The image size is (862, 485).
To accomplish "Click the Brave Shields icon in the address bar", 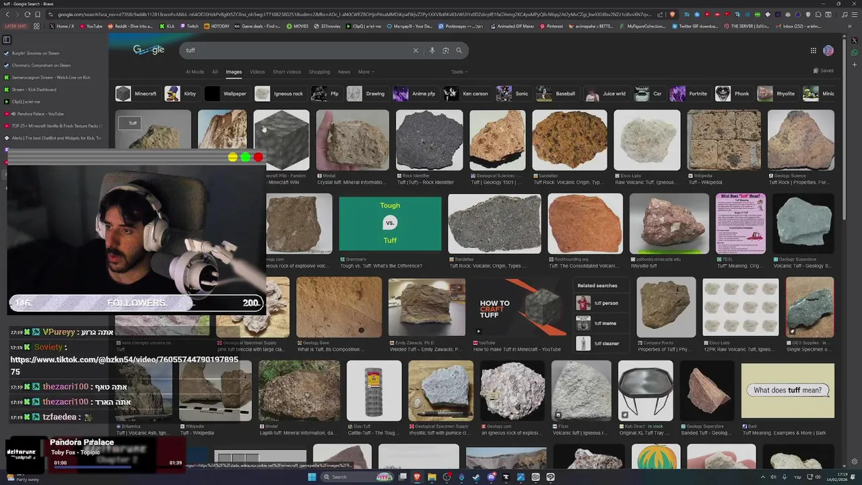I will [672, 14].
